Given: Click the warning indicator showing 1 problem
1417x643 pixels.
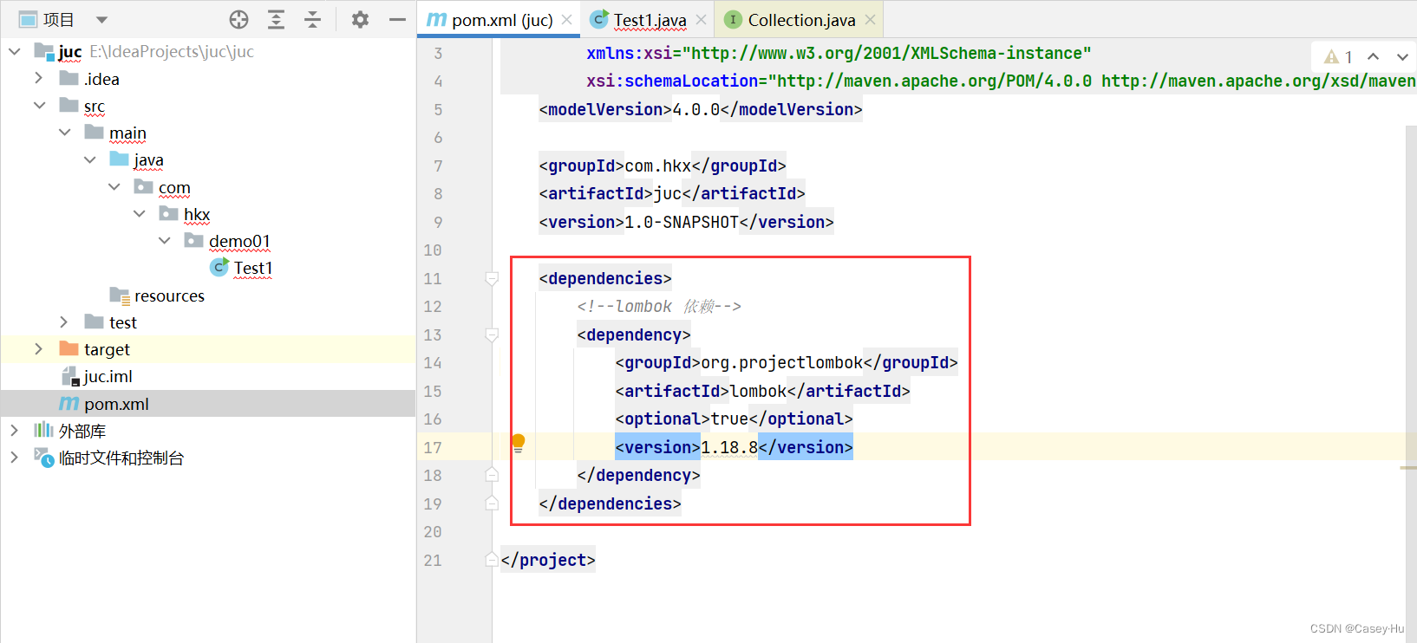Looking at the screenshot, I should pos(1338,56).
